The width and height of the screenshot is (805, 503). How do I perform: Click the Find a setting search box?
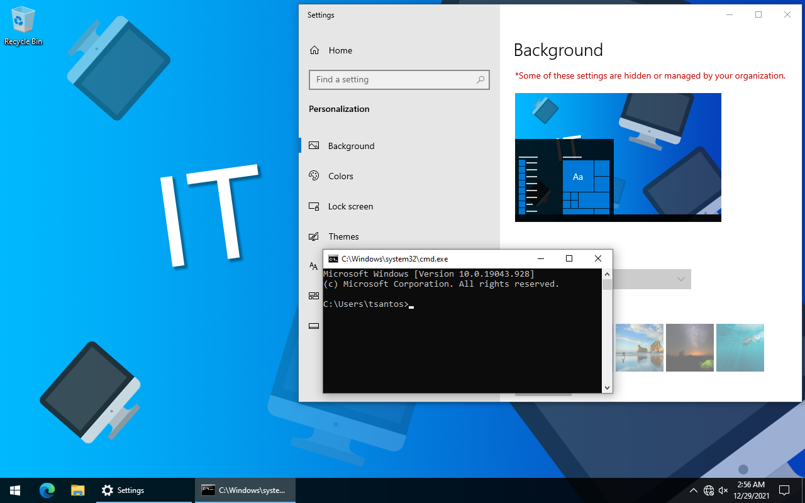click(393, 80)
